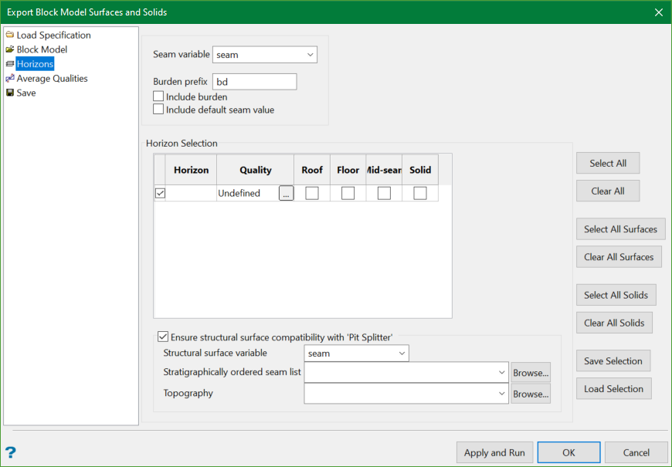Open help using the question mark icon
The image size is (672, 467).
click(x=8, y=452)
